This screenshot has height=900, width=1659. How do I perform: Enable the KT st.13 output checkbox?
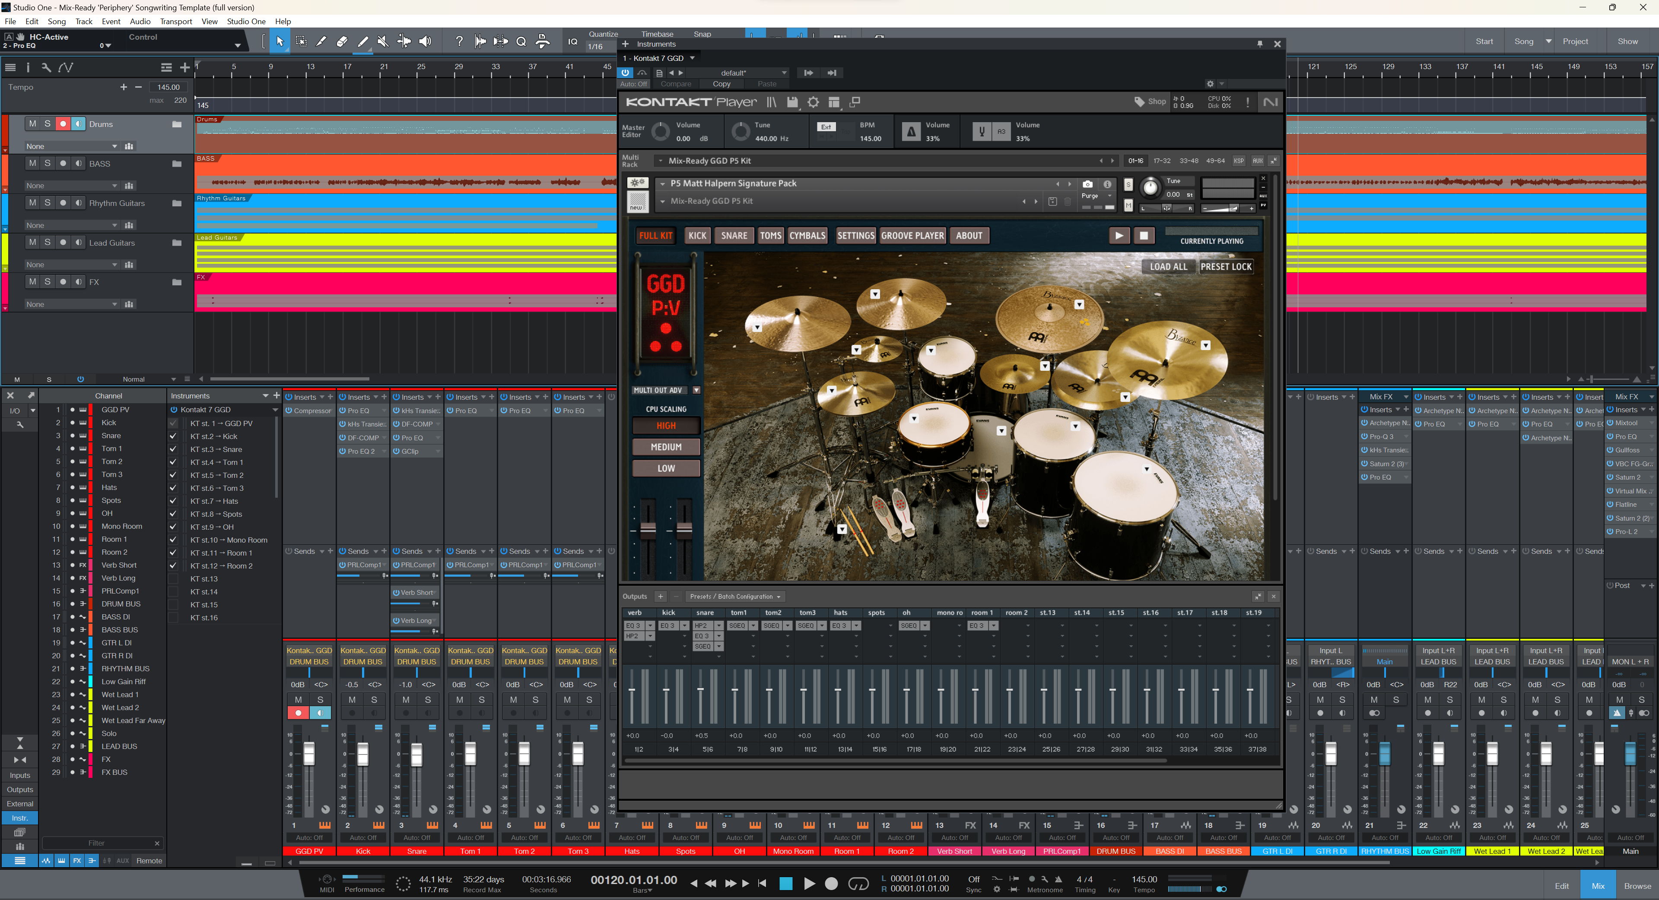tap(173, 579)
